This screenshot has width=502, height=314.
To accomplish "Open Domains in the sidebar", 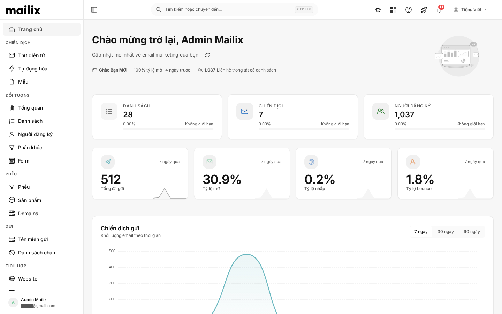I will (x=41, y=214).
